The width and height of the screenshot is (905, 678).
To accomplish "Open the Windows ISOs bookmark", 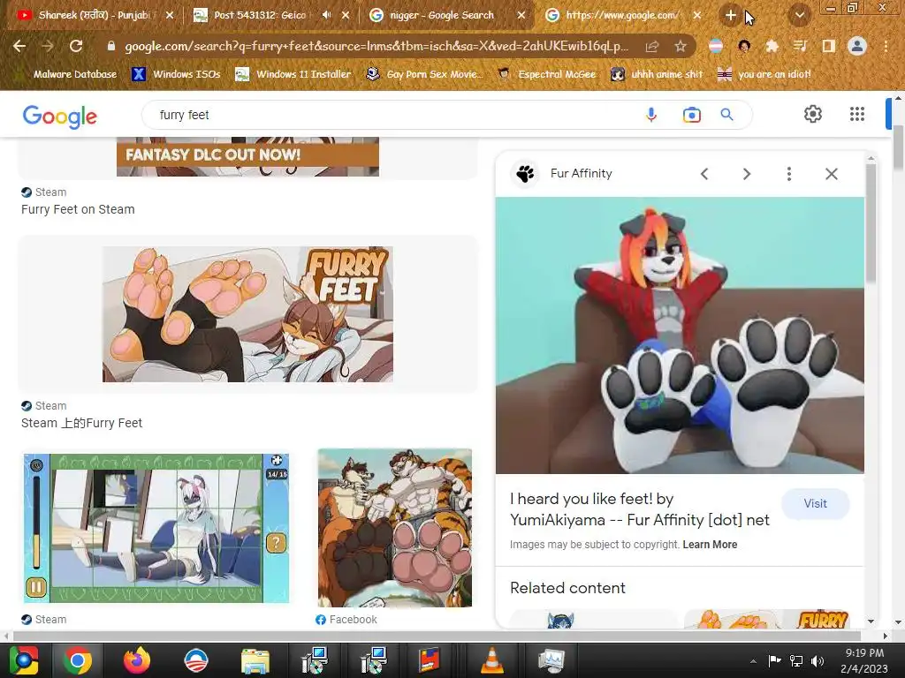I will [x=177, y=74].
